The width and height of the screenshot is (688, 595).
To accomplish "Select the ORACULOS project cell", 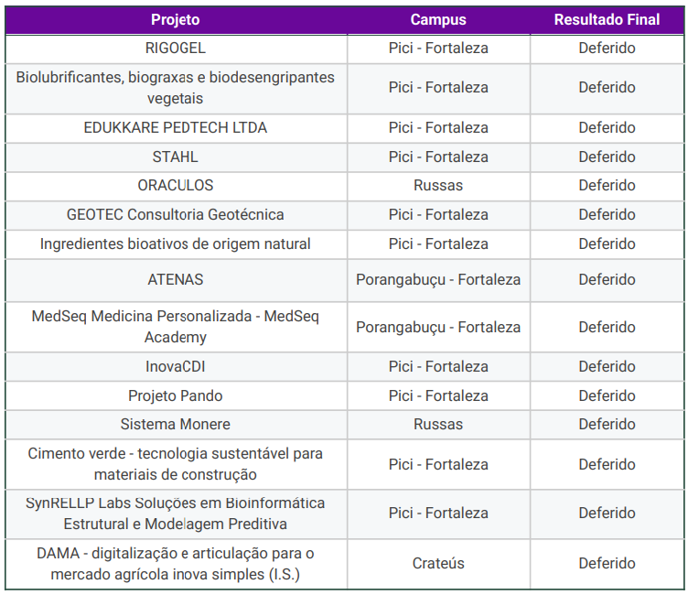I will click(x=175, y=185).
